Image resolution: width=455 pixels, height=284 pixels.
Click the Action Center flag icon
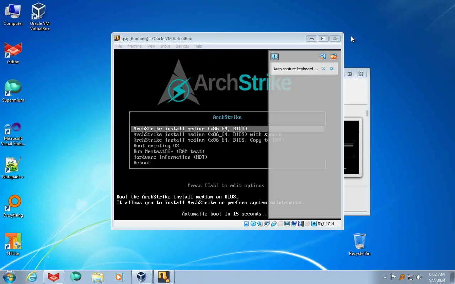pyautogui.click(x=393, y=277)
